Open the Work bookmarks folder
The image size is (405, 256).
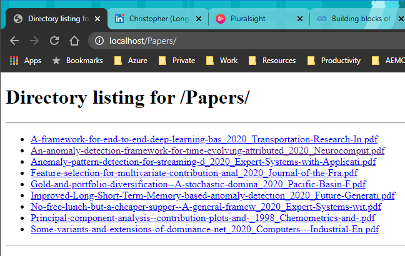coord(222,61)
